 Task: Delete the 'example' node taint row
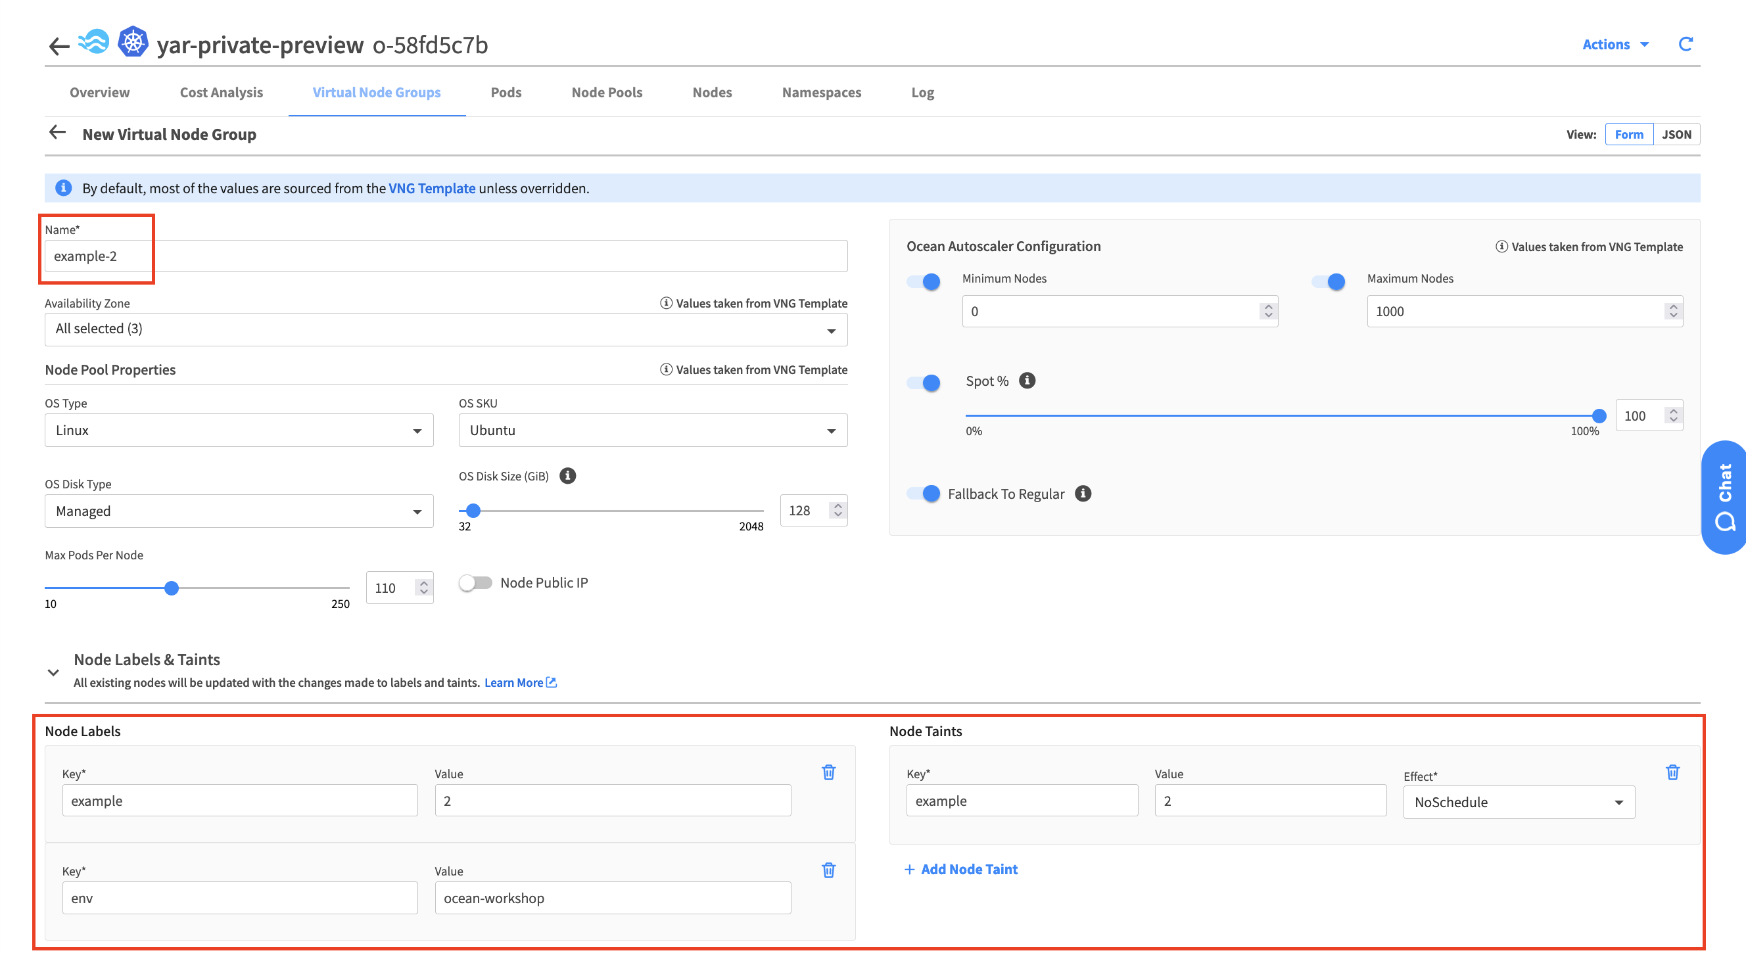click(x=1672, y=772)
